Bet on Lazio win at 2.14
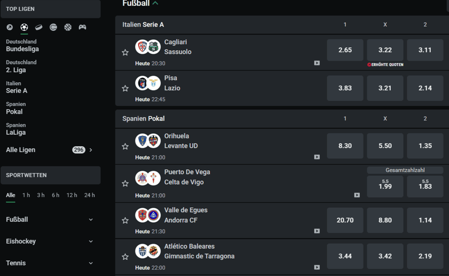 click(x=425, y=88)
